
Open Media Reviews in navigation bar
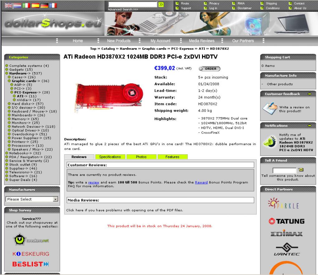[202, 41]
